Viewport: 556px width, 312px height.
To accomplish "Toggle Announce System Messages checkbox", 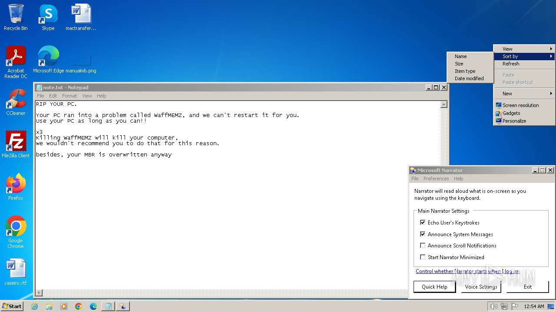I will 423,234.
